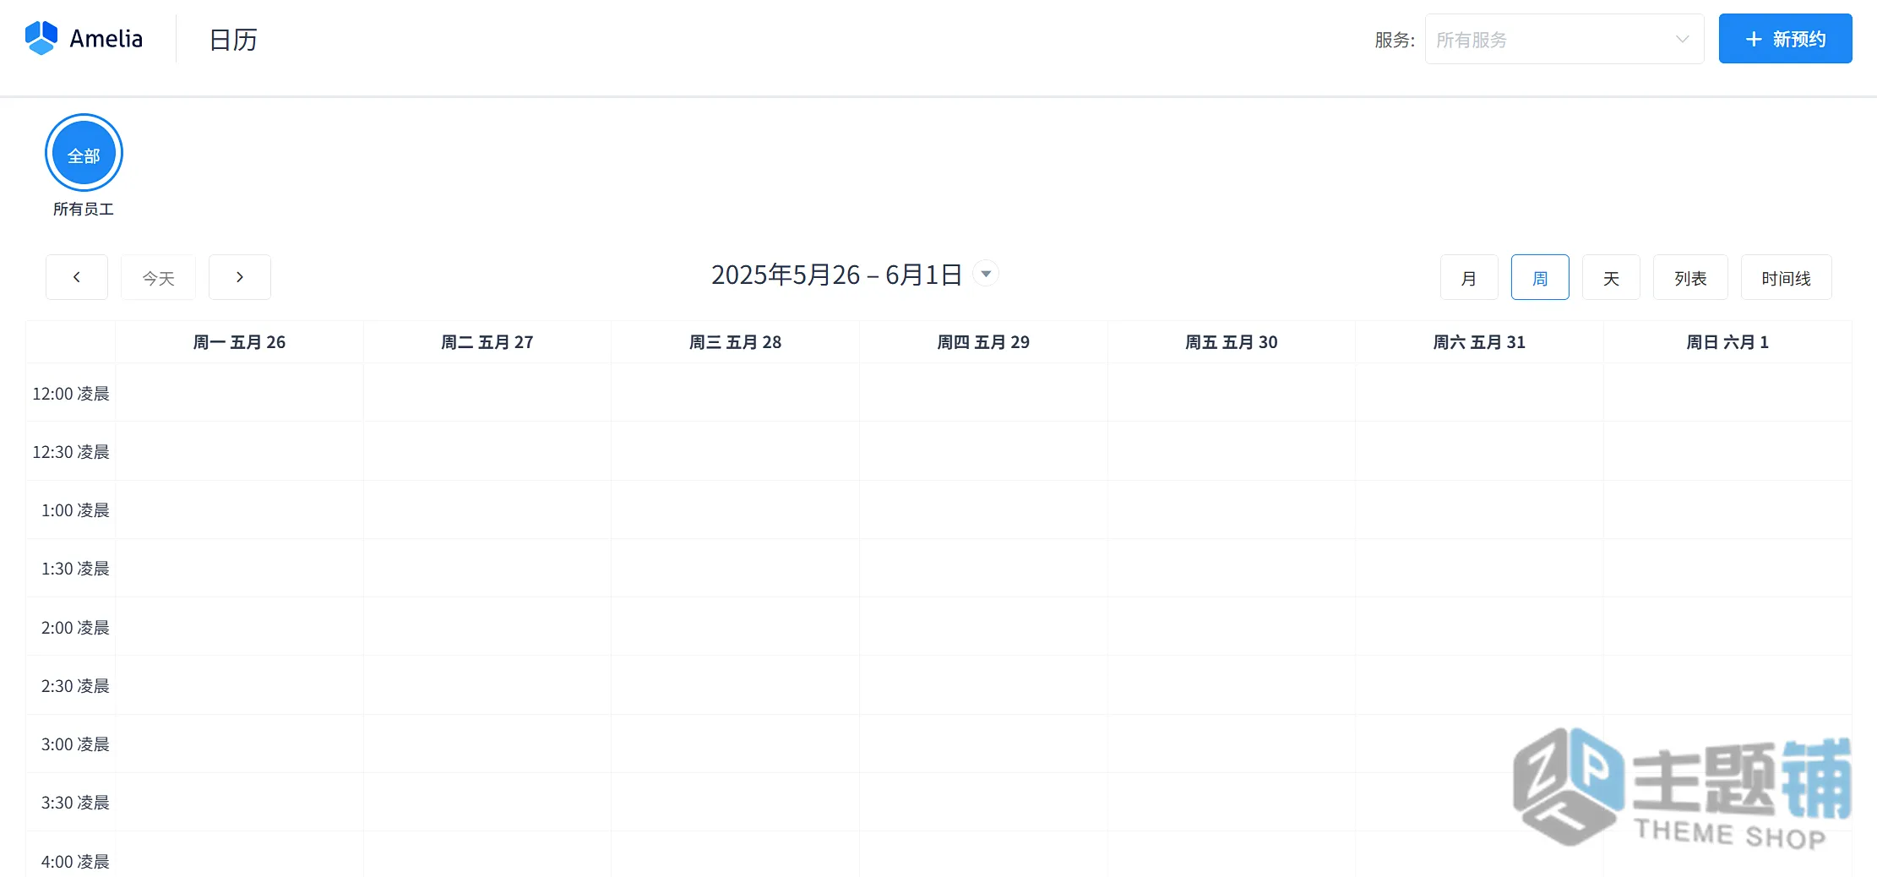Viewport: 1877px width, 877px height.
Task: Select the 全部 all-employees avatar
Action: click(x=84, y=153)
